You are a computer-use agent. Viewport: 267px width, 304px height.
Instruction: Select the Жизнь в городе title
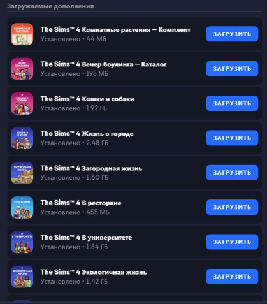point(87,134)
